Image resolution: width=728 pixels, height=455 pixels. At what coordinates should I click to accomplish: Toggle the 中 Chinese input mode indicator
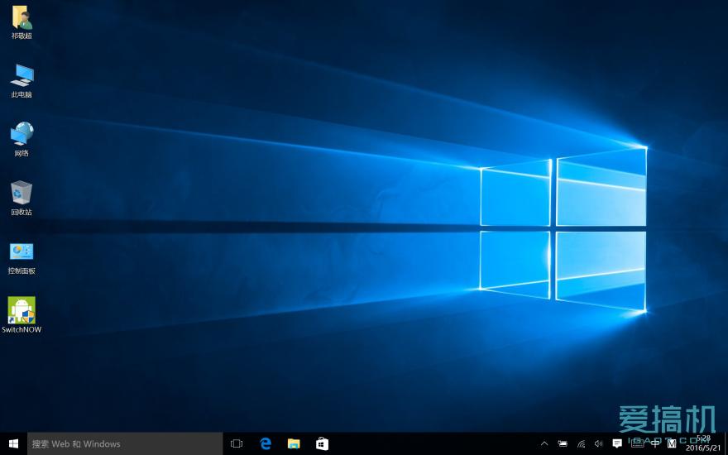(x=655, y=444)
